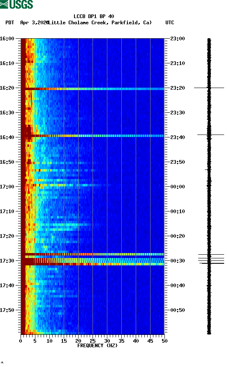The width and height of the screenshot is (227, 367).
Task: Click the "PDT" timezone label
Action: 10,23
